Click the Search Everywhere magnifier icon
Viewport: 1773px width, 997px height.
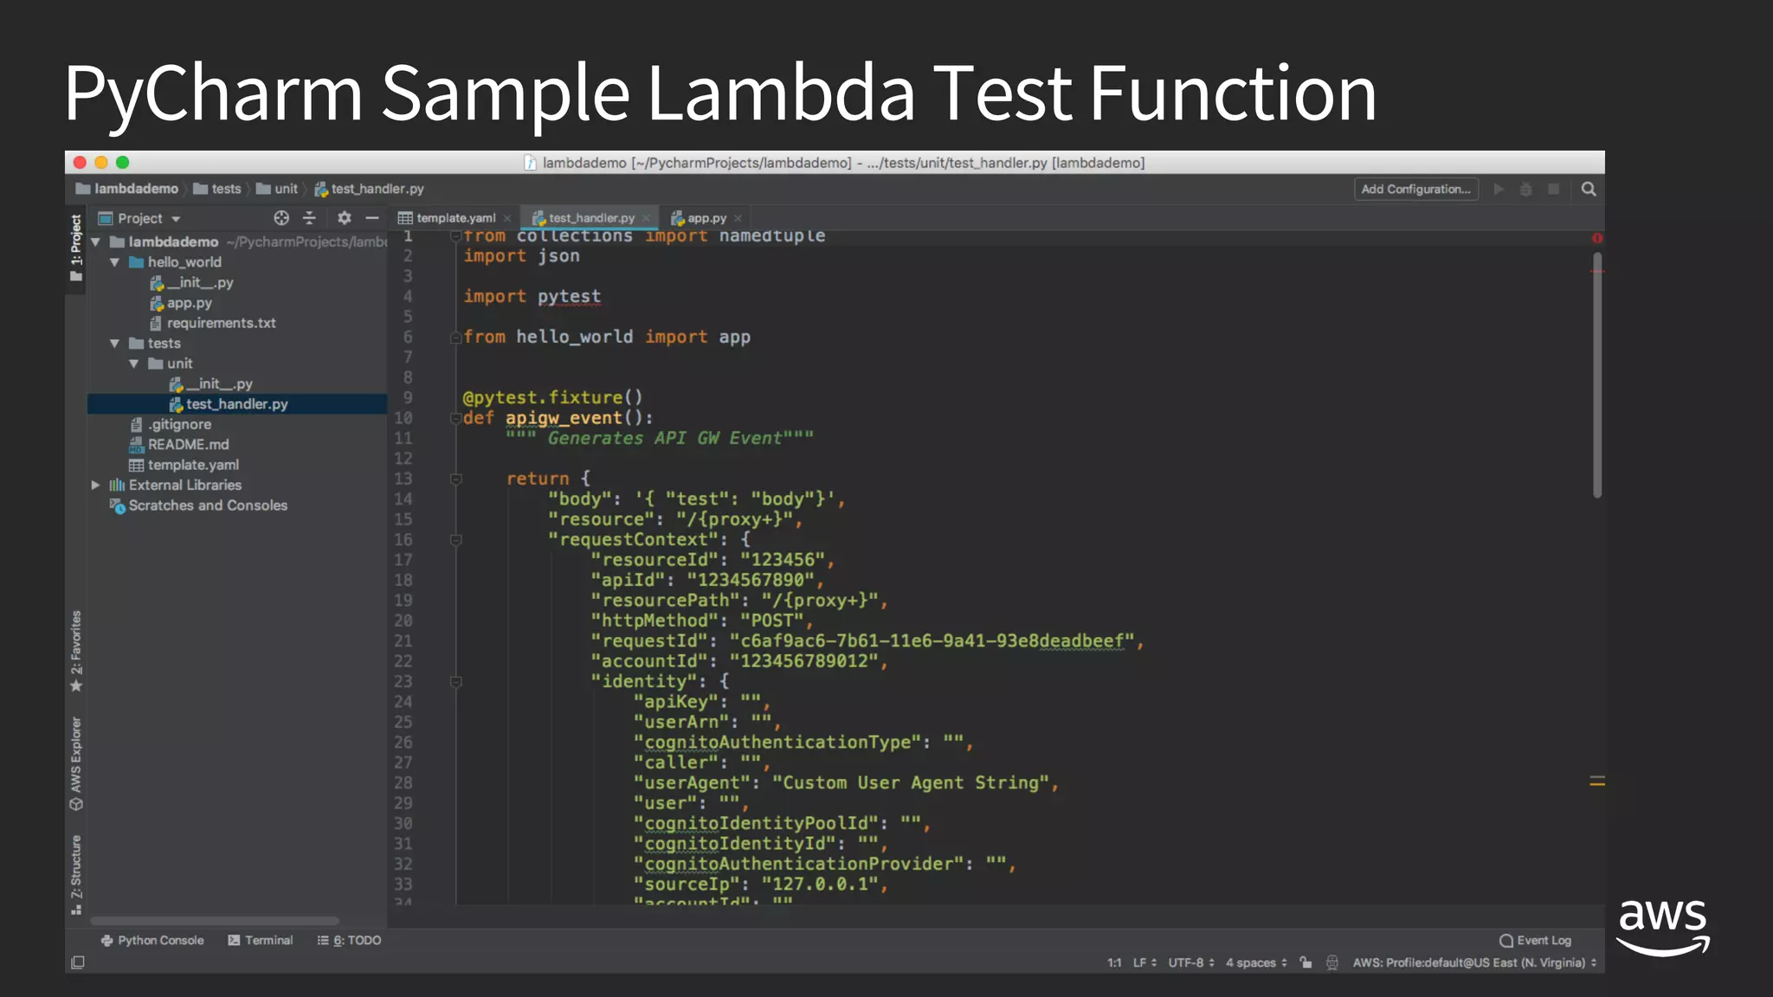click(x=1589, y=189)
